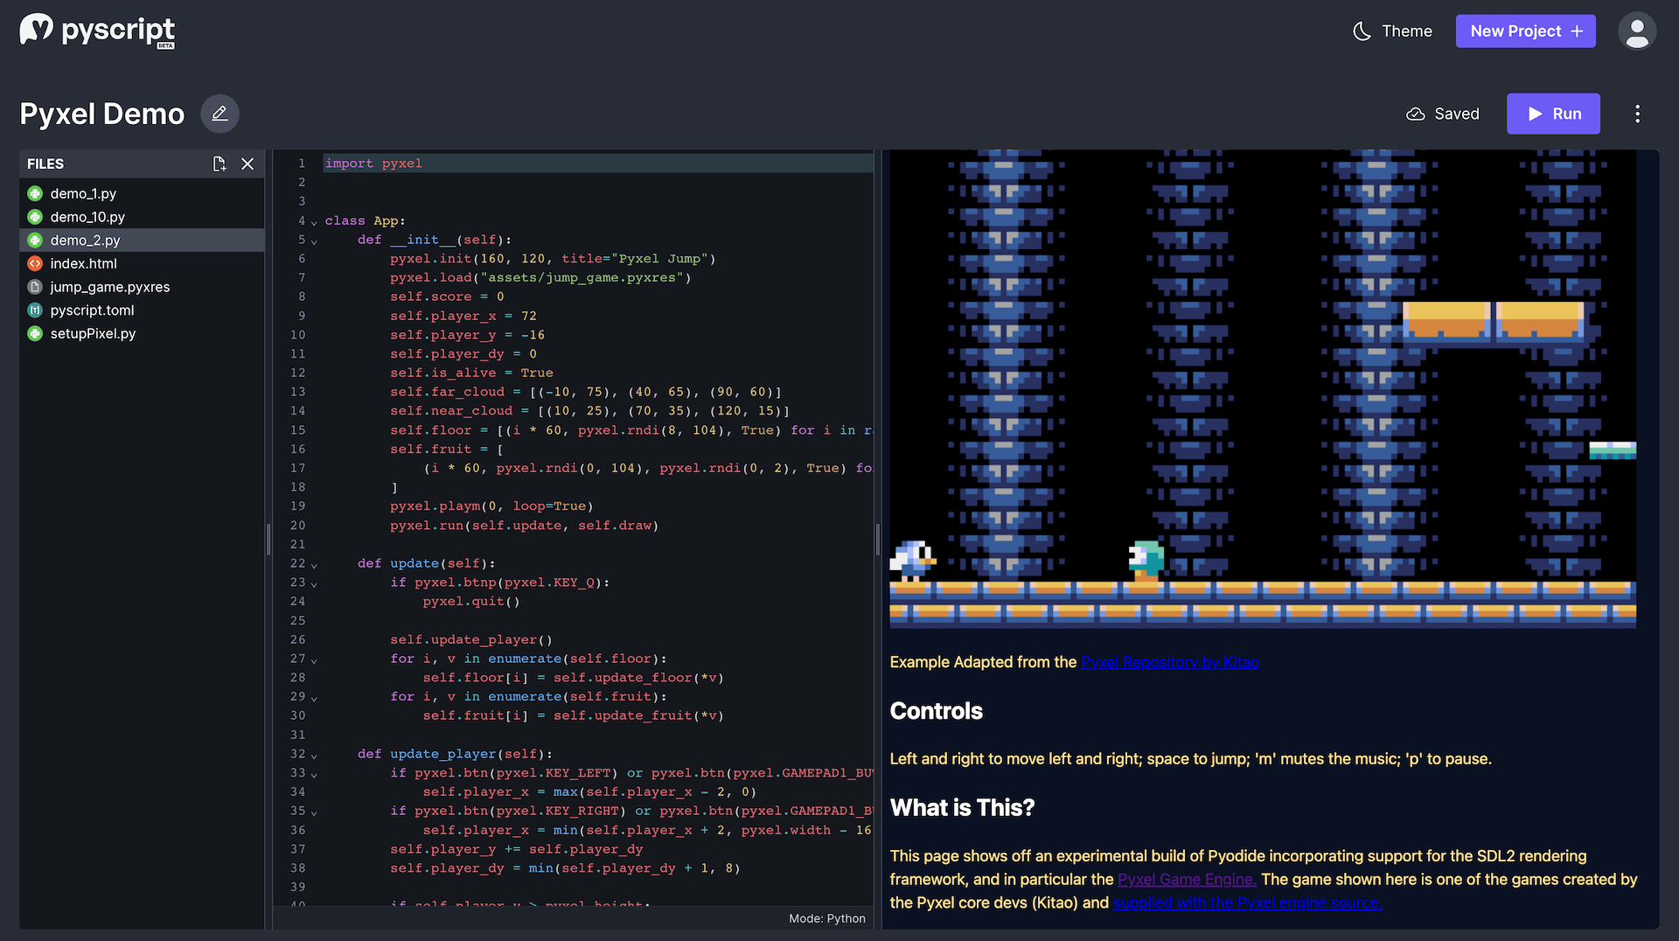Close the Files panel with X icon
This screenshot has height=941, width=1679.
tap(247, 164)
